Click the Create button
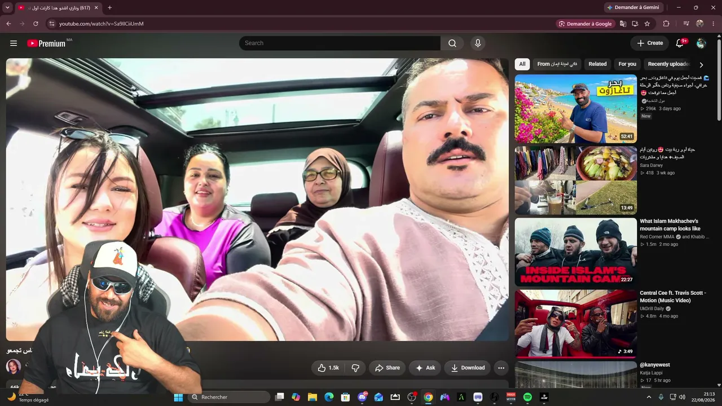The image size is (722, 406). pos(650,43)
